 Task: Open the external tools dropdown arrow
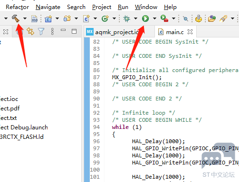coord(173,18)
